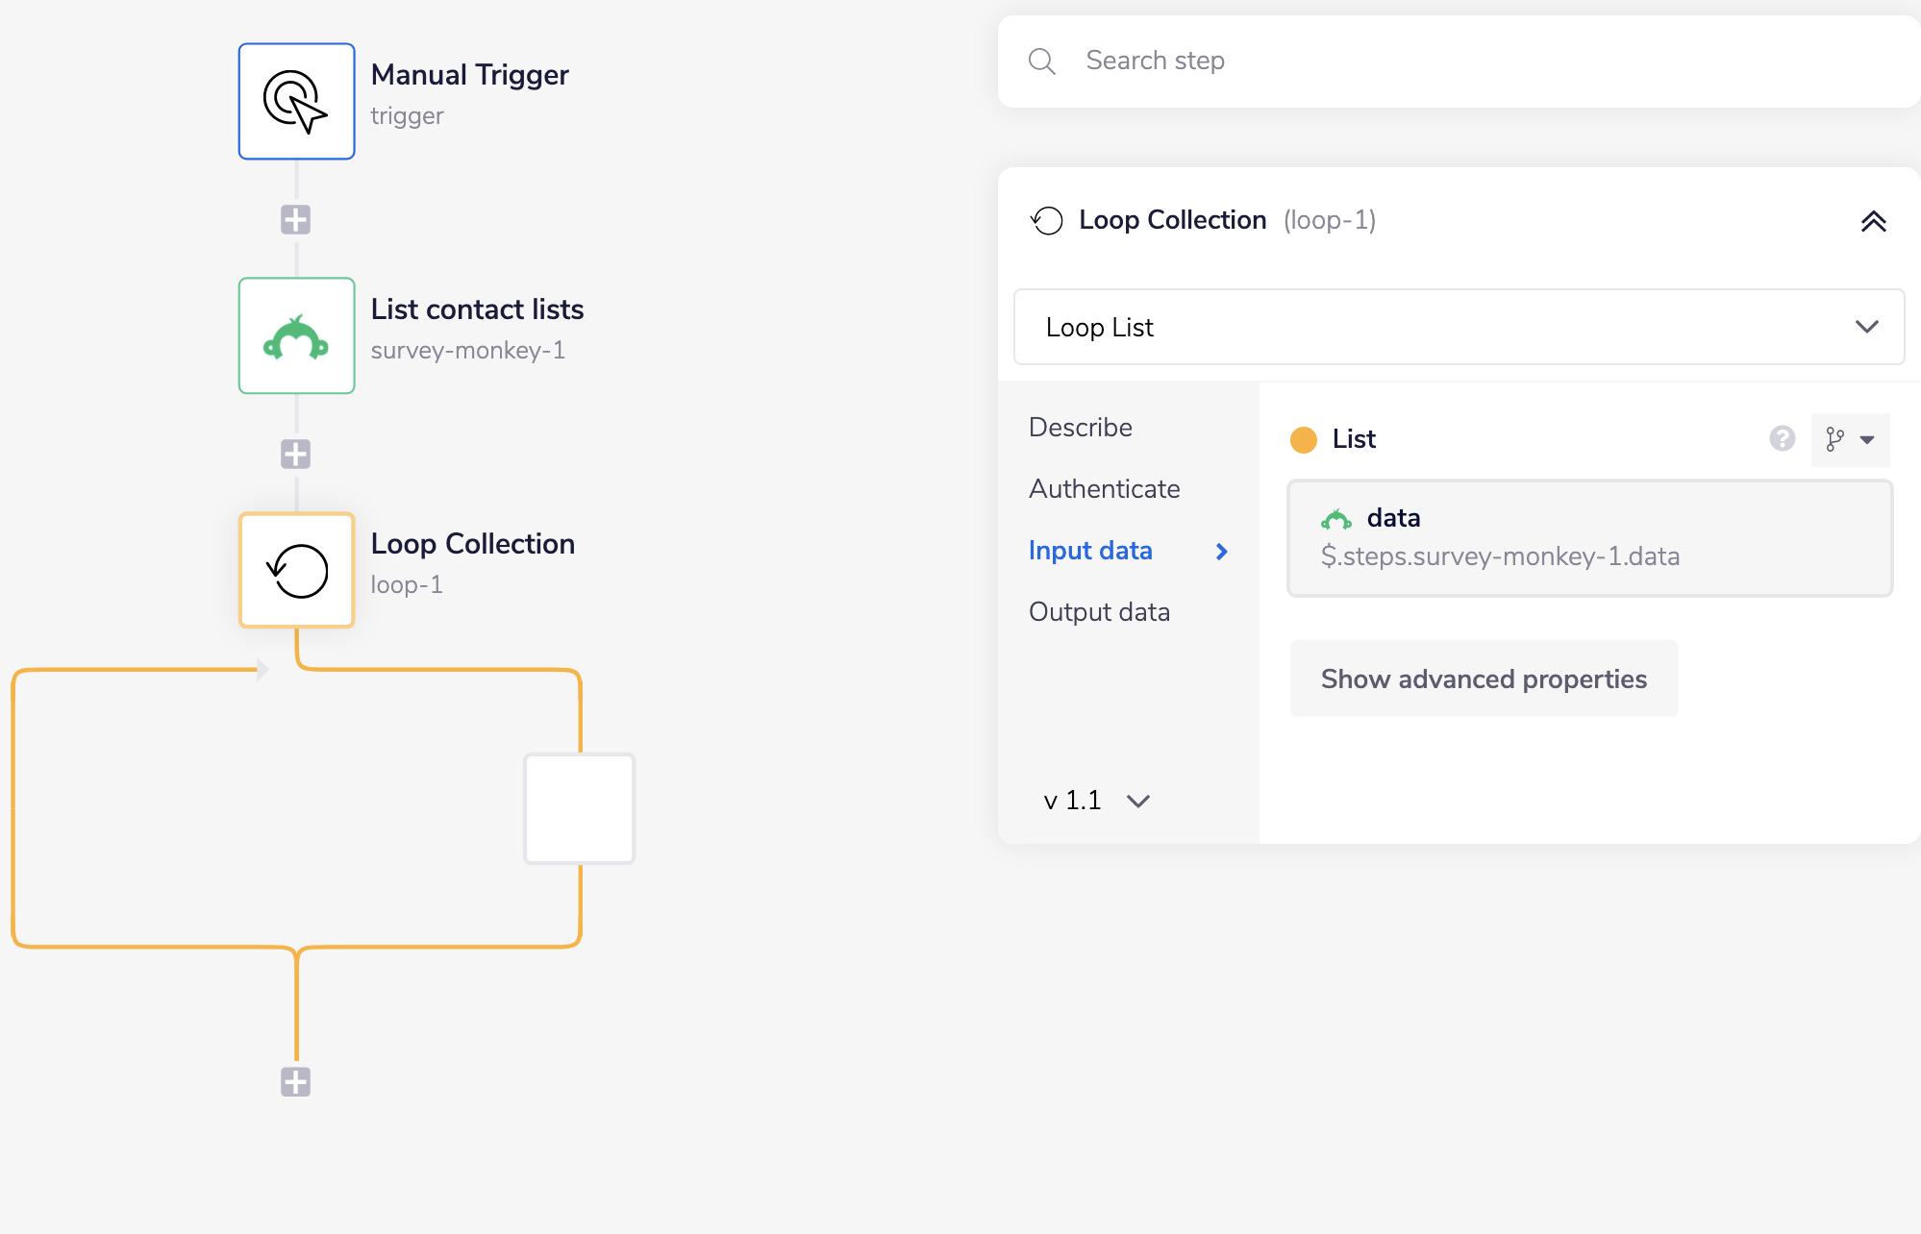
Task: Collapse the Loop Collection panel
Action: (1873, 220)
